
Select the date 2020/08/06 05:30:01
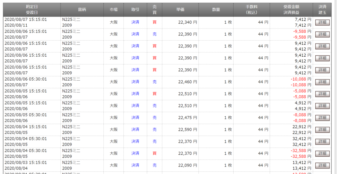26,79
